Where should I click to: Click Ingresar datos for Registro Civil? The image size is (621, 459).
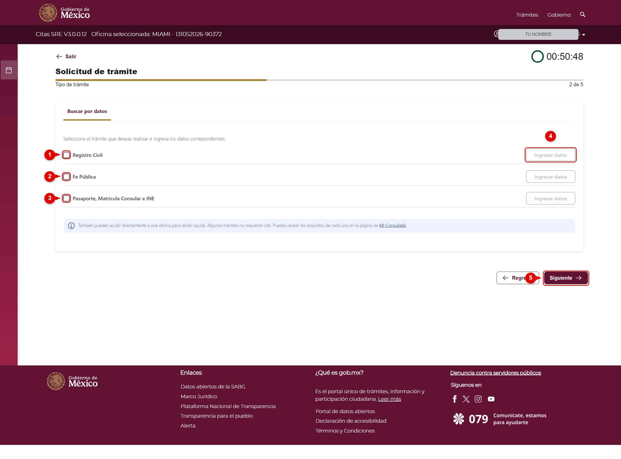[x=550, y=155]
